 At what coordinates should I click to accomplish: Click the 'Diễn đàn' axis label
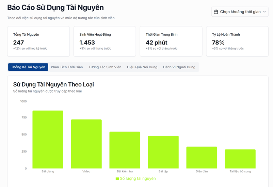202,171
